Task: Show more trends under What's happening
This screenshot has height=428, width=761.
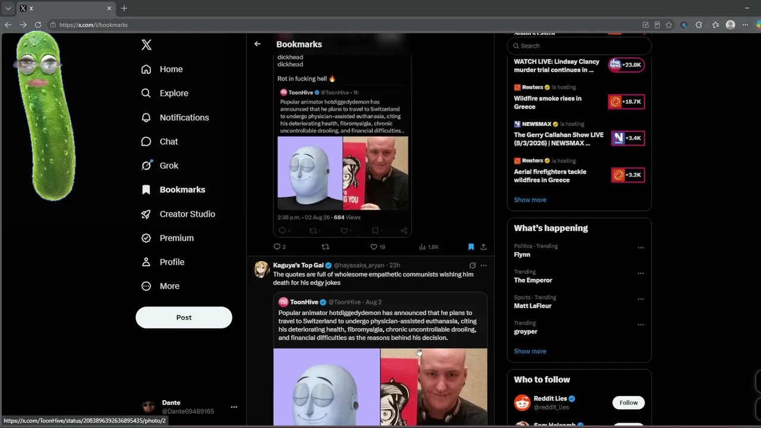Action: tap(530, 351)
